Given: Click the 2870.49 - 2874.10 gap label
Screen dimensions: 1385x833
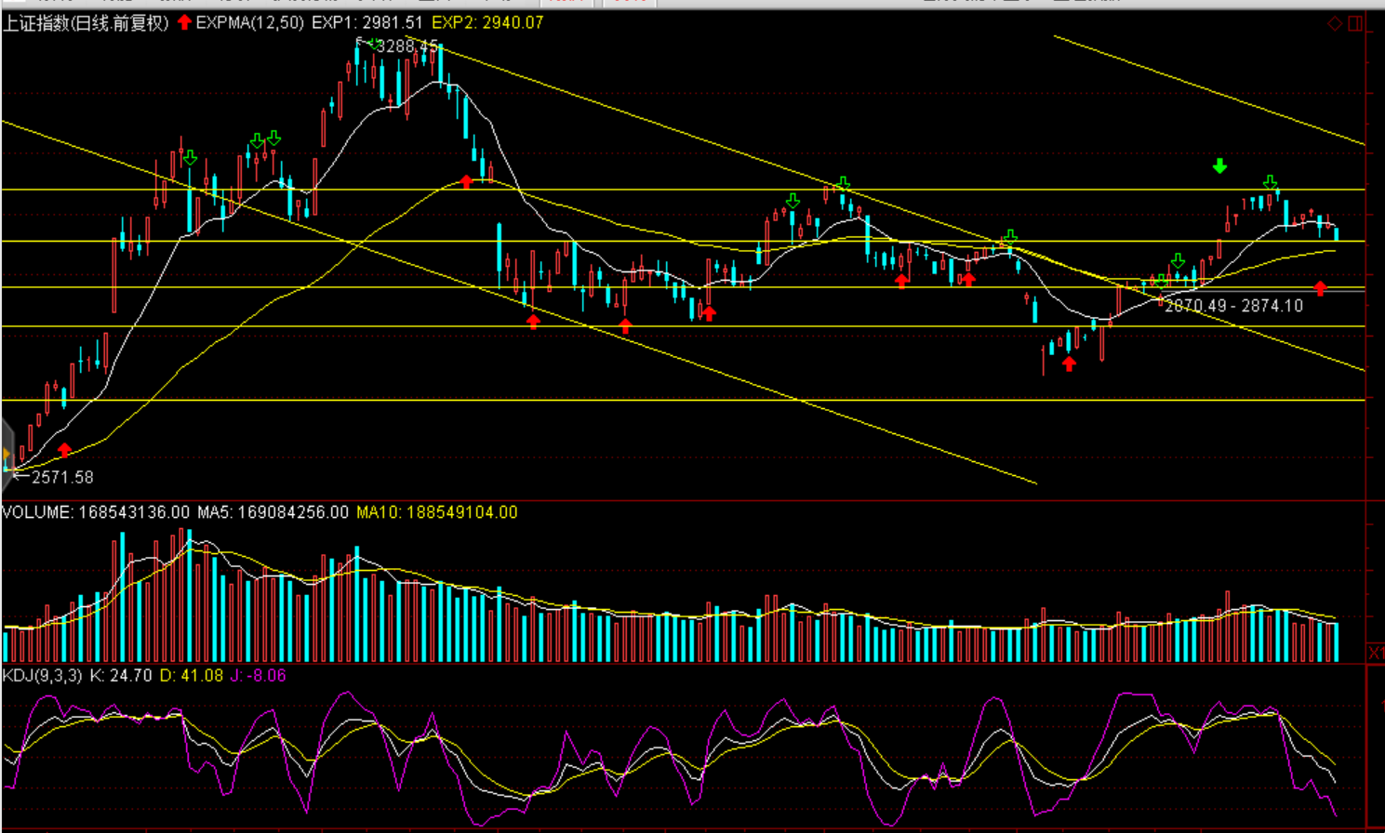Looking at the screenshot, I should coord(1233,306).
